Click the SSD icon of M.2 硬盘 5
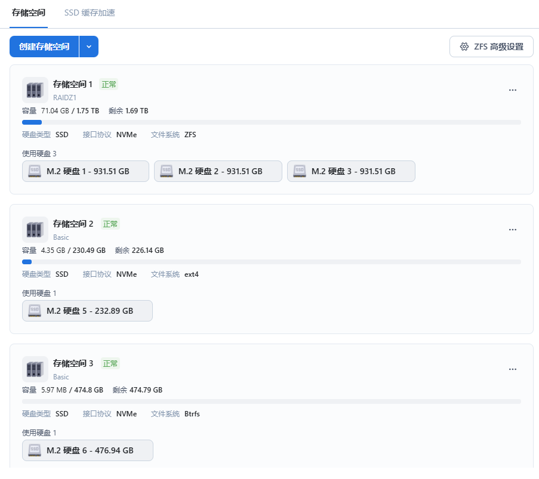 (x=35, y=311)
